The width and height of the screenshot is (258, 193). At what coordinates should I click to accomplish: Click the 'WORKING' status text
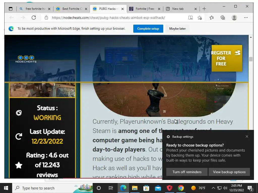click(x=47, y=118)
